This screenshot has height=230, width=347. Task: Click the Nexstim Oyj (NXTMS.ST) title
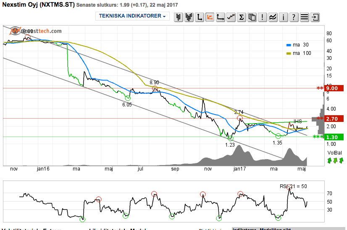[x=39, y=5]
